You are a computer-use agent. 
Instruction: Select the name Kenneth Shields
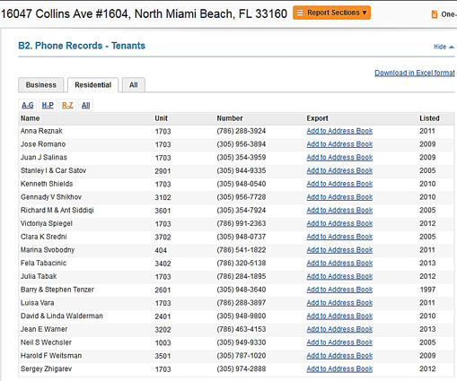point(47,184)
